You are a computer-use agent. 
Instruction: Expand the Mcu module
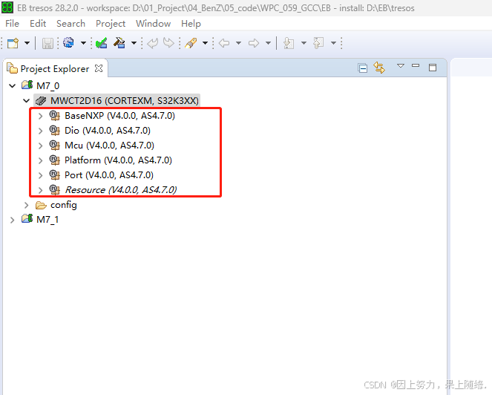[41, 146]
